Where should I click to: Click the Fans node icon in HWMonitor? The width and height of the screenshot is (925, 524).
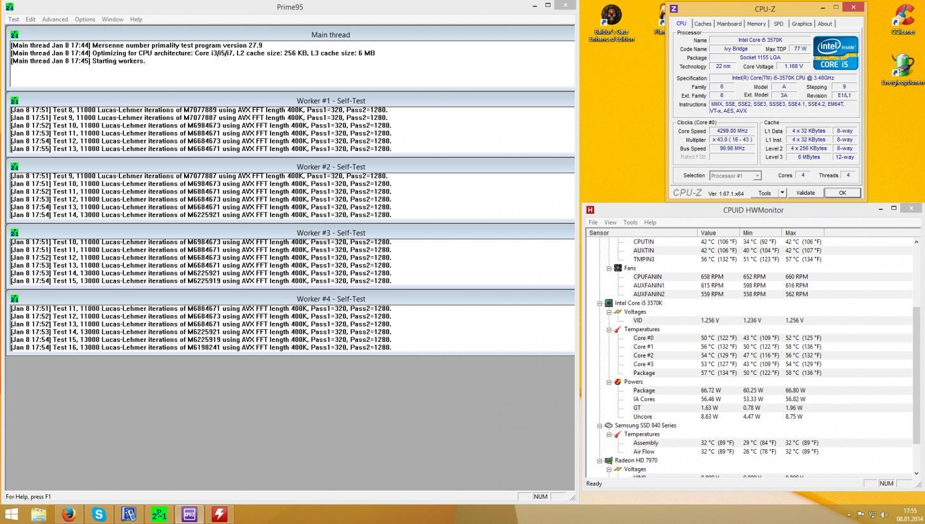tap(618, 268)
